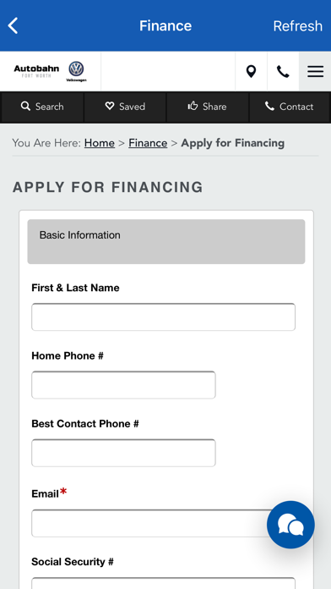This screenshot has width=331, height=589.
Task: Expand the Basic Information section header
Action: [x=166, y=241]
